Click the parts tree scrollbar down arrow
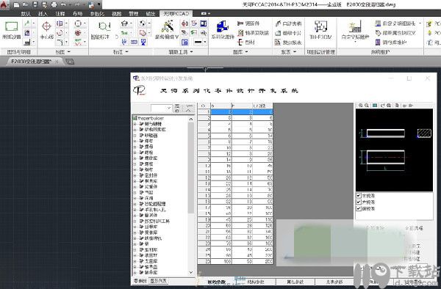 (191, 272)
